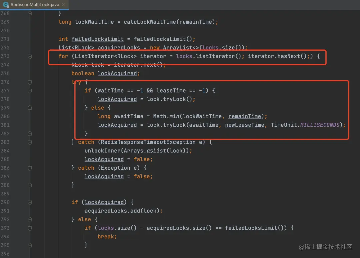
Task: Click the calcLockWaitTime method call
Action: pyautogui.click(x=150, y=22)
